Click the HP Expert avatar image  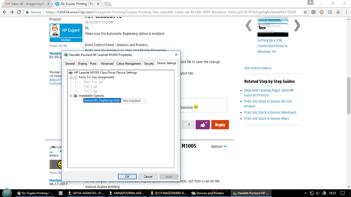(x=55, y=31)
